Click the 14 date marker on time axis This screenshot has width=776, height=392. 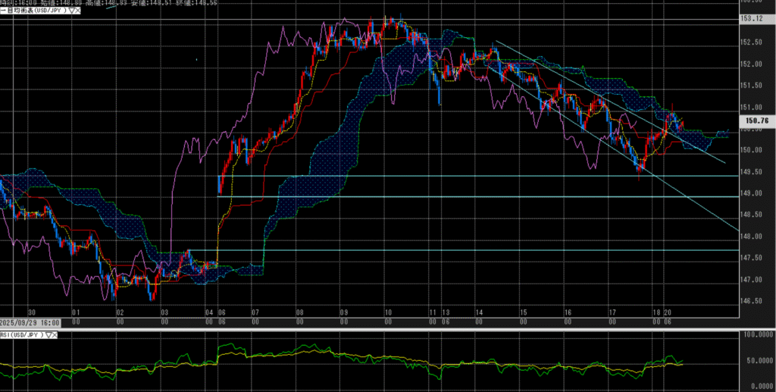[479, 312]
